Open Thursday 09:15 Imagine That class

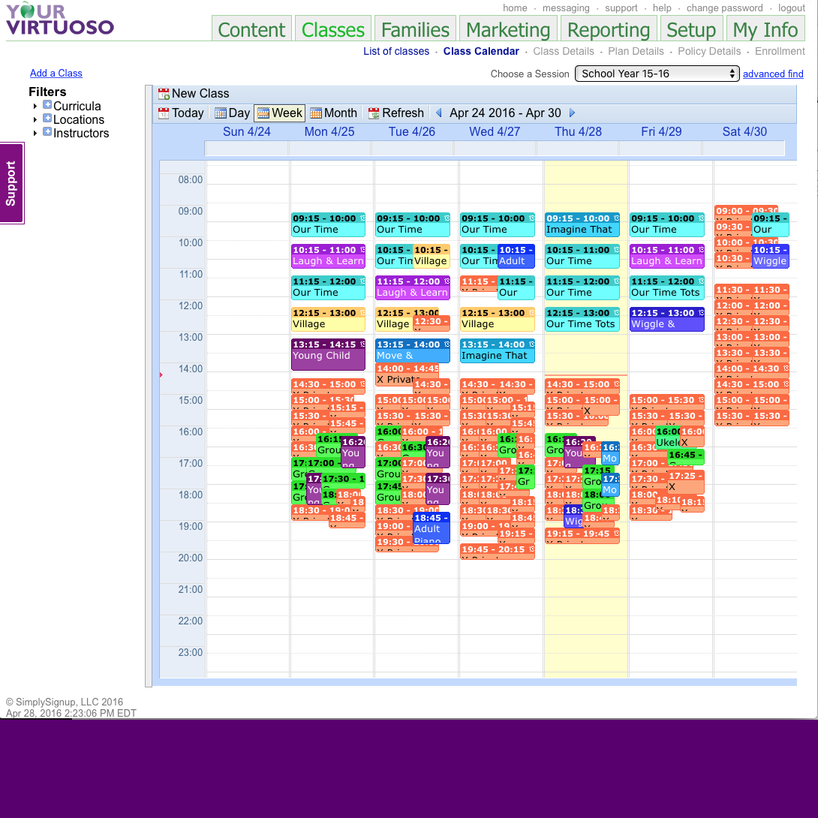(x=582, y=225)
